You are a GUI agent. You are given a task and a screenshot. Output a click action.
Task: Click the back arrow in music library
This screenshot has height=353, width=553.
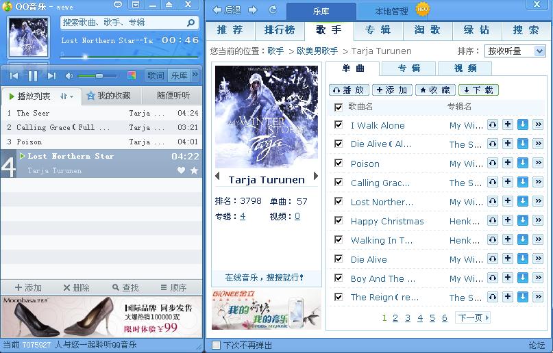point(217,10)
